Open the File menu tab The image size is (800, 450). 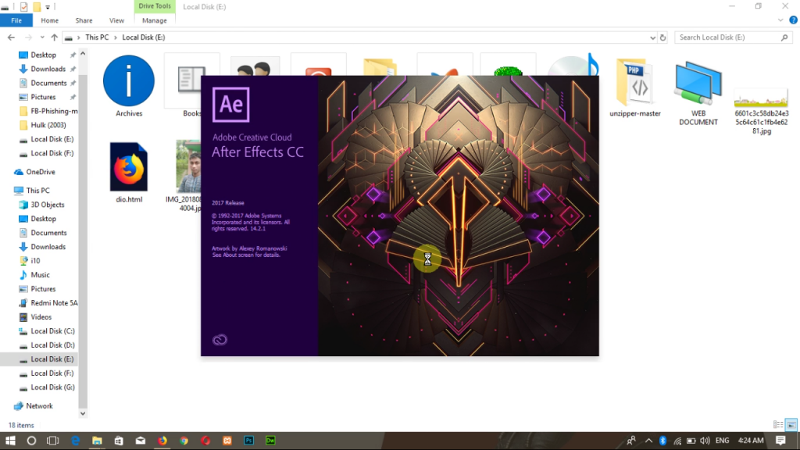[x=16, y=20]
